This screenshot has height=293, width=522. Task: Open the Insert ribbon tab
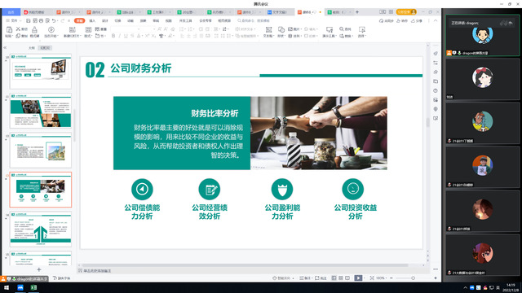(92, 20)
